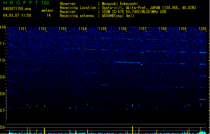Click the kHz axis unit label
Image resolution: width=210 pixels, height=134 pixels.
(3, 27)
